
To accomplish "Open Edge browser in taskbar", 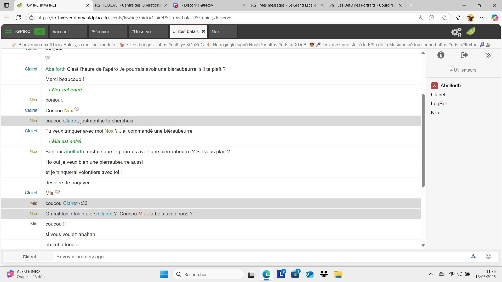I will 266,274.
